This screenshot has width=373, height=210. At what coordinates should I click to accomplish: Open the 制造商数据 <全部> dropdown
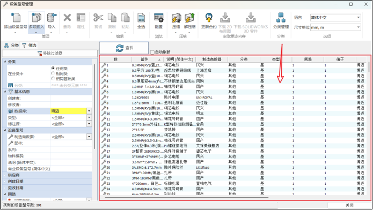pos(89,137)
